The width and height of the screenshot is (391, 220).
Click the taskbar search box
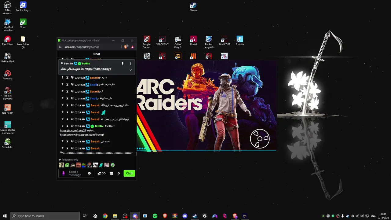click(x=45, y=216)
